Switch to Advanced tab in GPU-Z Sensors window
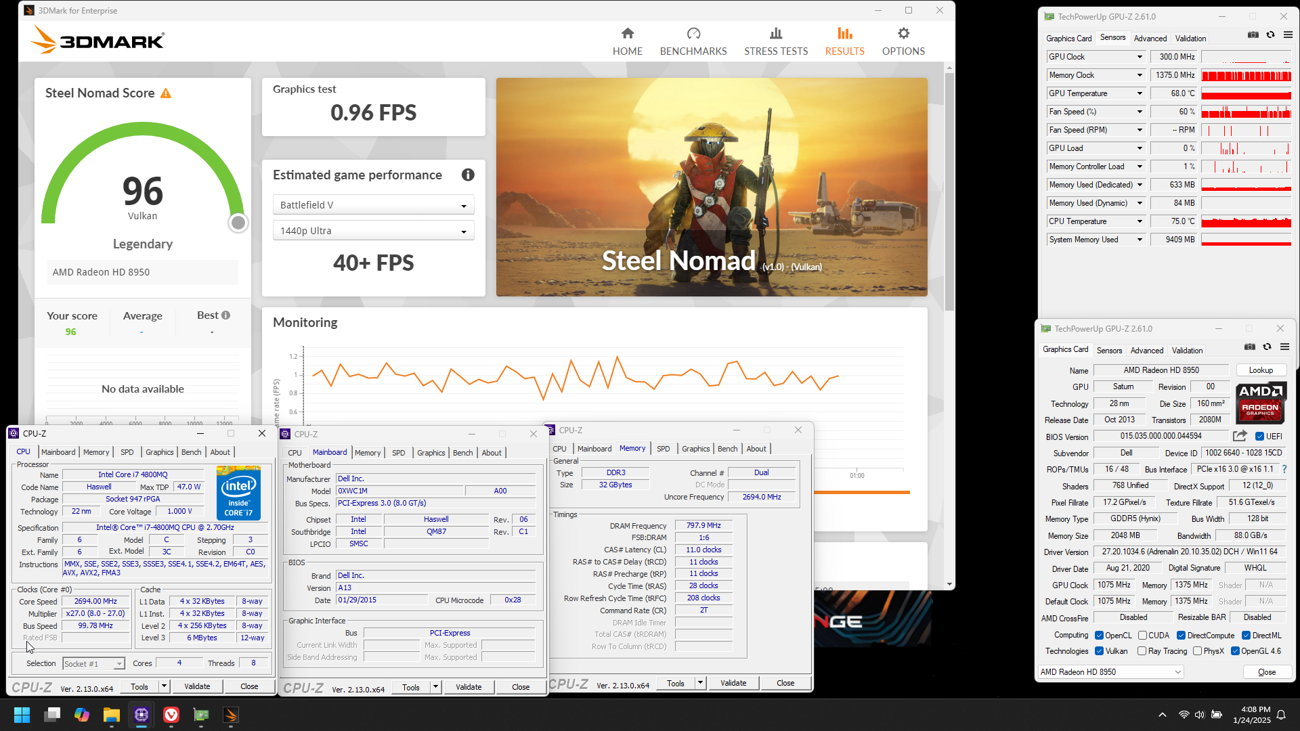1300x731 pixels. 1150,39
